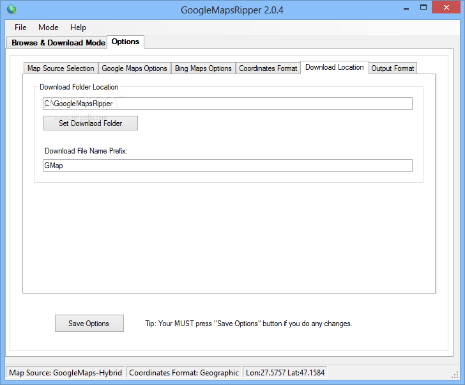Image resolution: width=465 pixels, height=385 pixels.
Task: Open the Bing Maps Options tab
Action: pyautogui.click(x=203, y=68)
